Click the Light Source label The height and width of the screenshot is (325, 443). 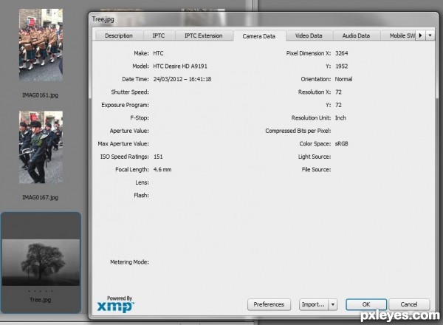315,157
